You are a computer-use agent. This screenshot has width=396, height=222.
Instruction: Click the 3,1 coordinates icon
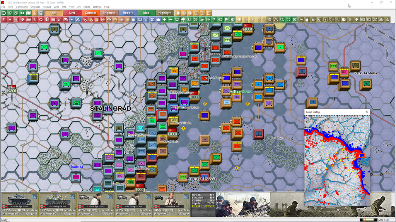pyautogui.click(x=189, y=19)
